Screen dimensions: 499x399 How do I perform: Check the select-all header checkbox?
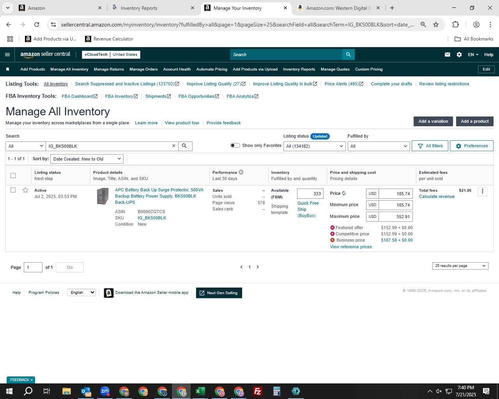pos(13,175)
